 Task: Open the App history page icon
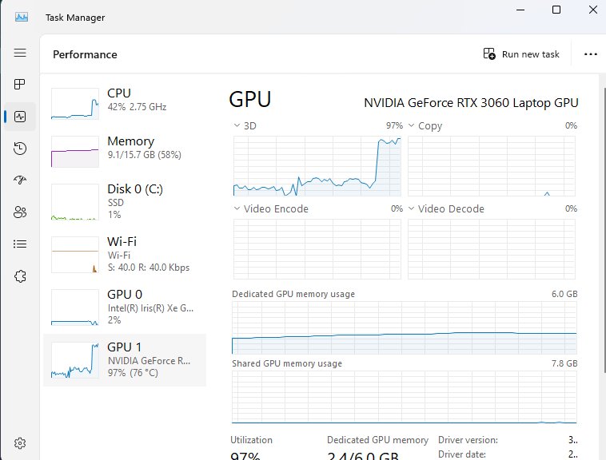point(20,149)
